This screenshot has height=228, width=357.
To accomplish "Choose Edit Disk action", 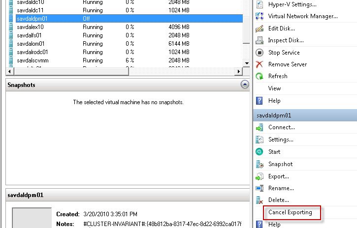I will point(281,28).
